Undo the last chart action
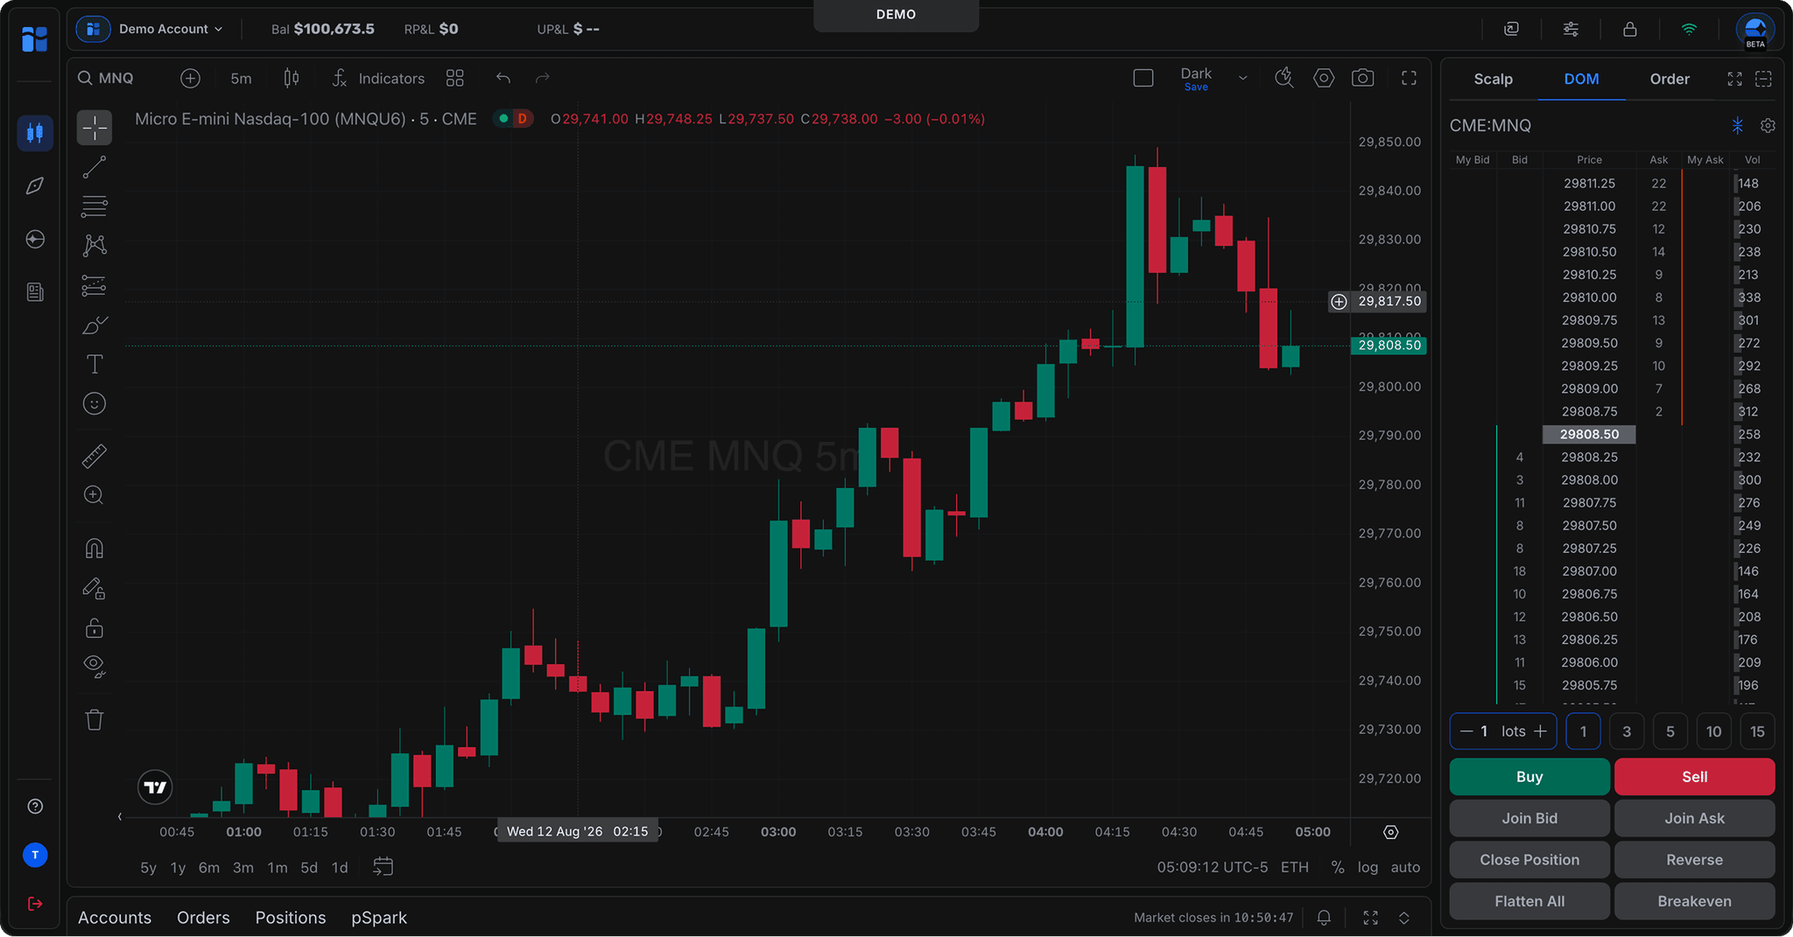 pyautogui.click(x=503, y=78)
